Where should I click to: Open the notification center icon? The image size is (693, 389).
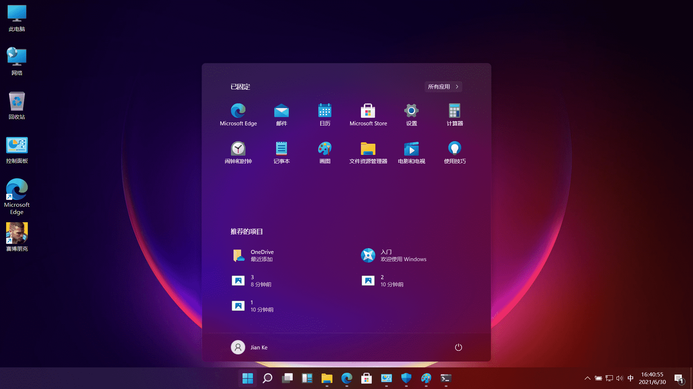pyautogui.click(x=679, y=379)
